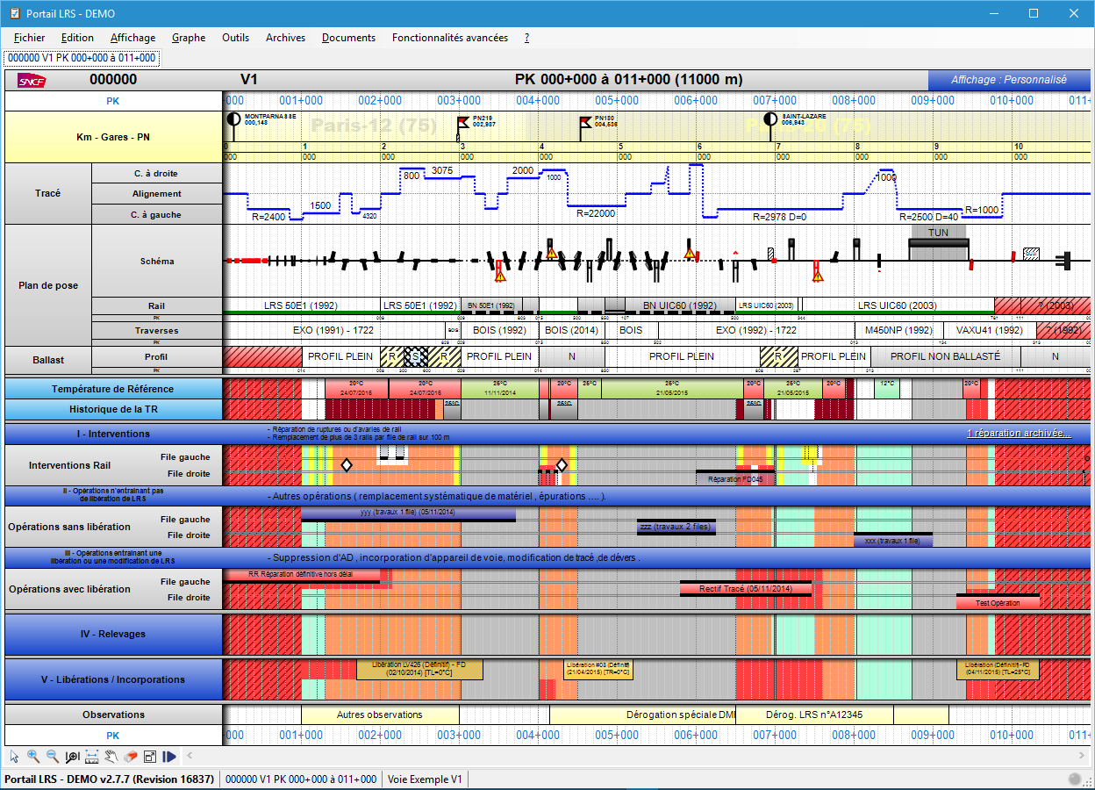
Task: Click the PN219 level crossing flag
Action: click(462, 126)
